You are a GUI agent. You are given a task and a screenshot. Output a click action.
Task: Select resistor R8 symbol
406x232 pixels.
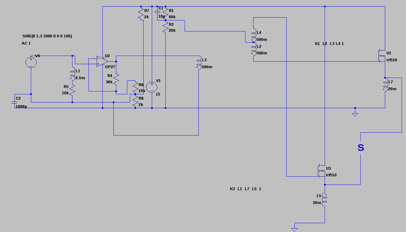pos(135,101)
